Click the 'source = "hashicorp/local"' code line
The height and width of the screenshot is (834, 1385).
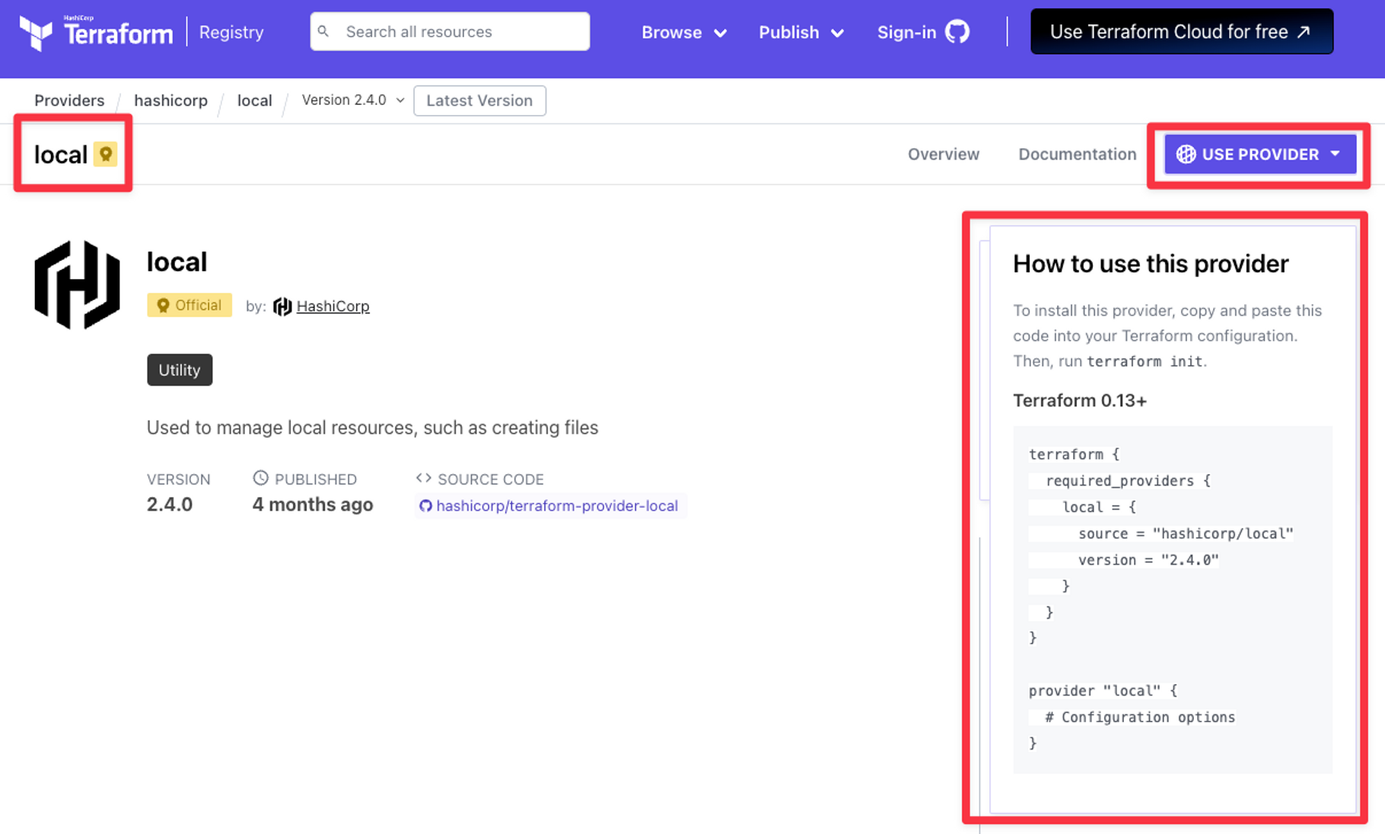[x=1186, y=533]
